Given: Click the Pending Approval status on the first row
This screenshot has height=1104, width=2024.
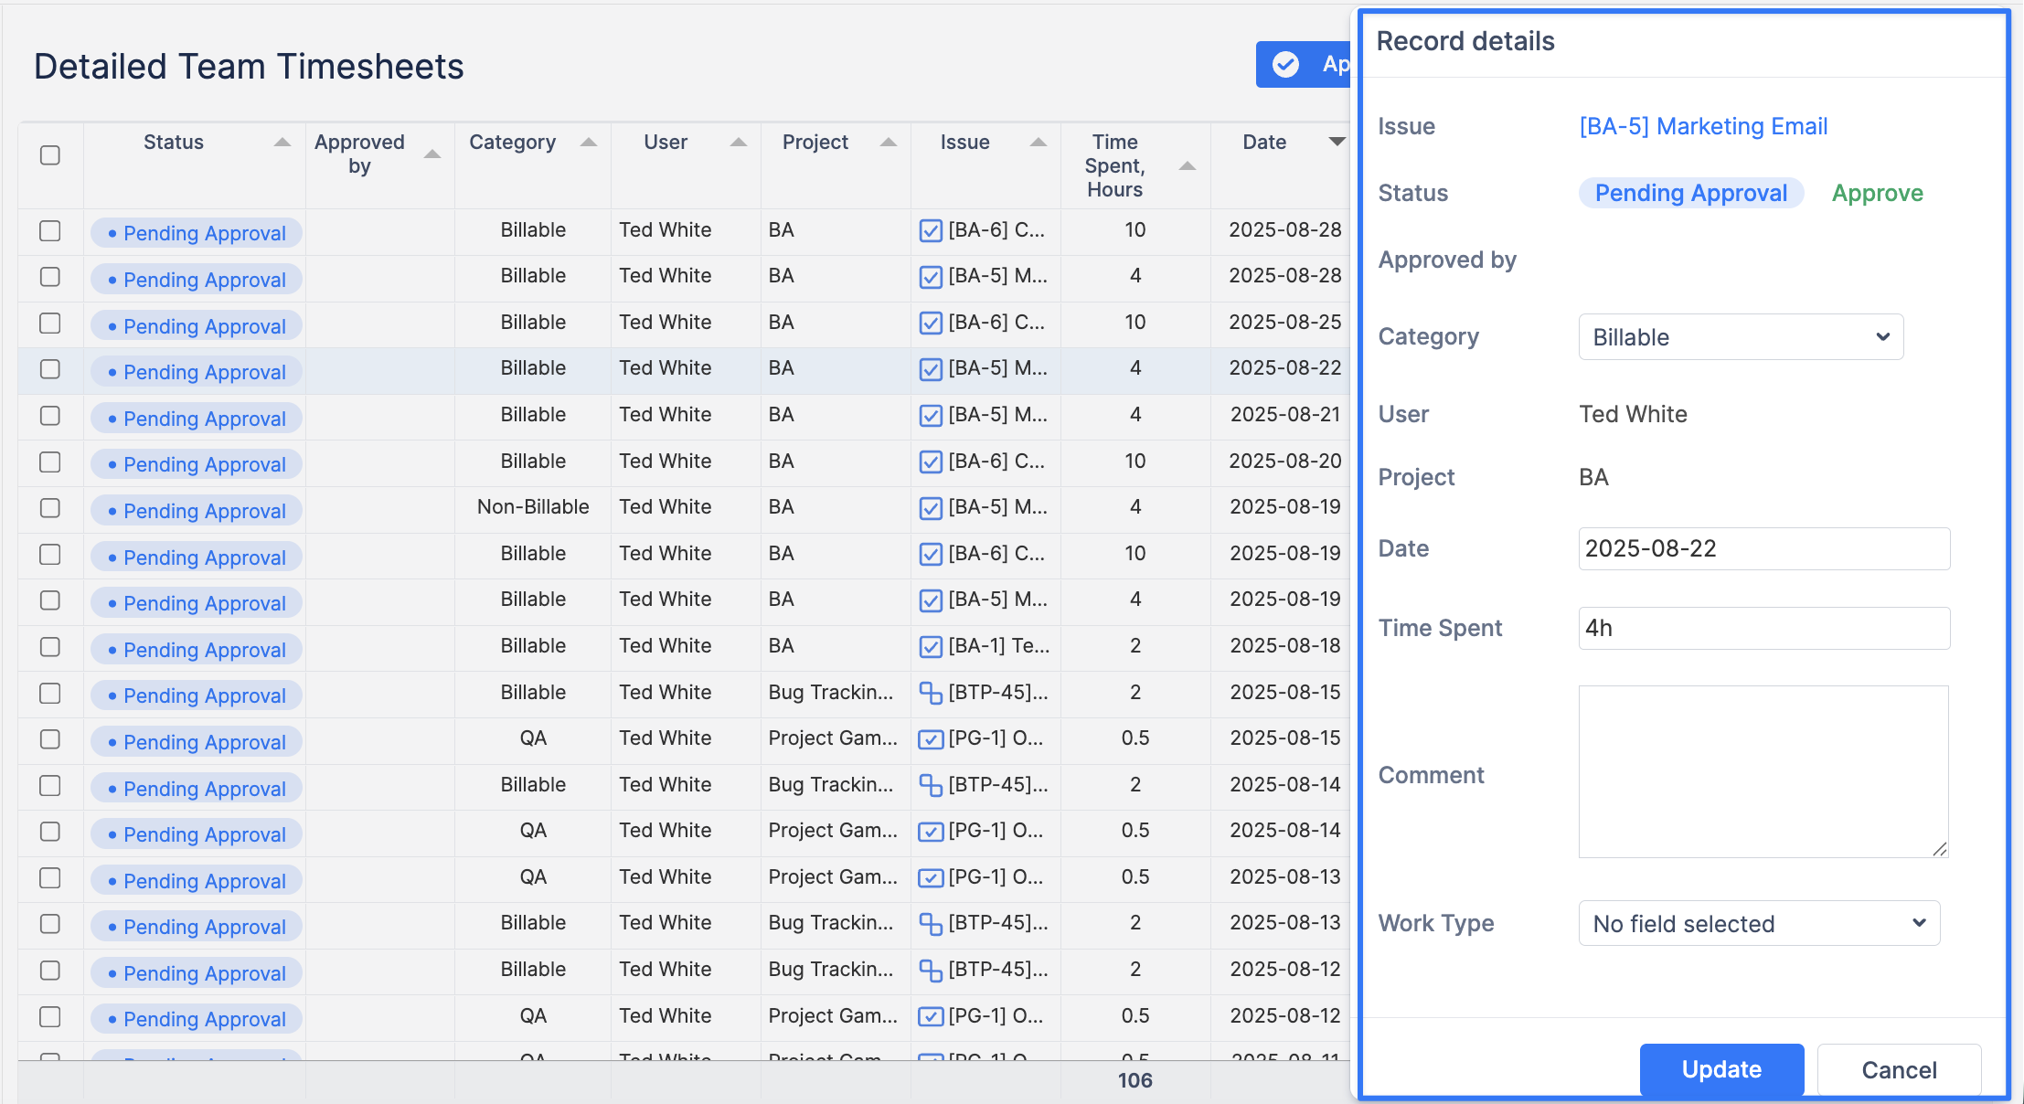Looking at the screenshot, I should 197,233.
